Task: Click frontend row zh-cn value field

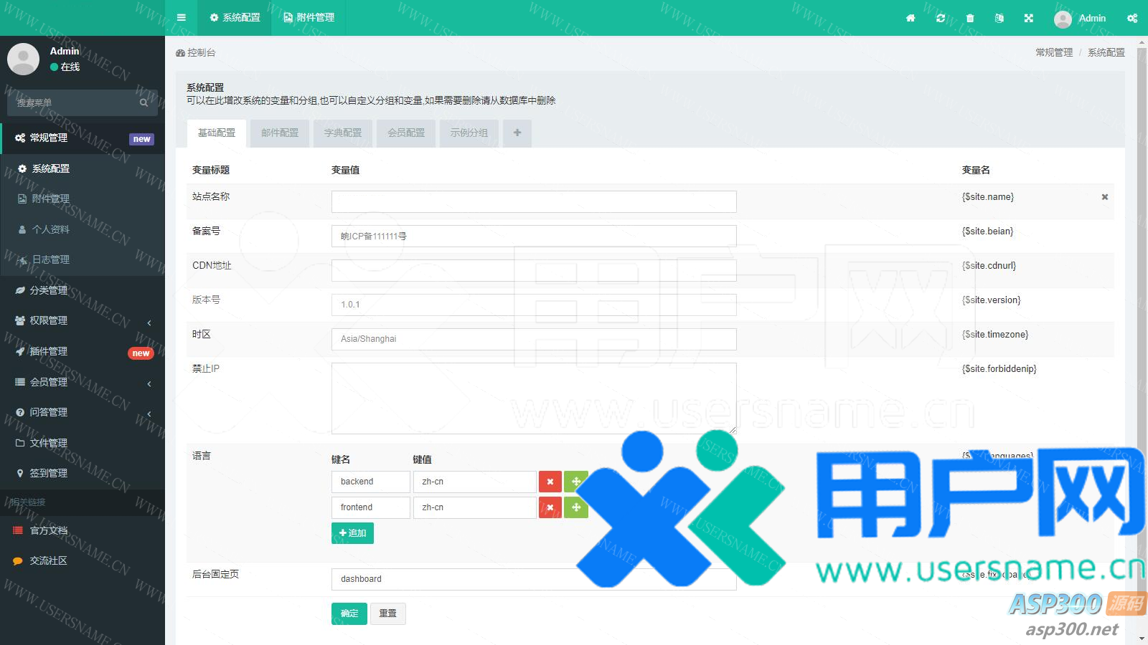Action: 475,507
